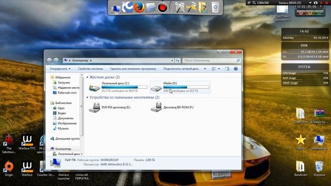
Task: Open the Apps library in the sidebar
Action: click(x=58, y=108)
